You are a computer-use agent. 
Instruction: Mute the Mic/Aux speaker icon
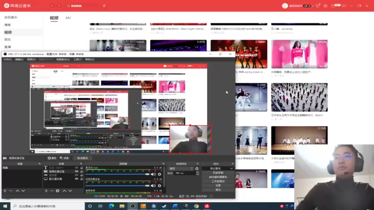point(153,174)
